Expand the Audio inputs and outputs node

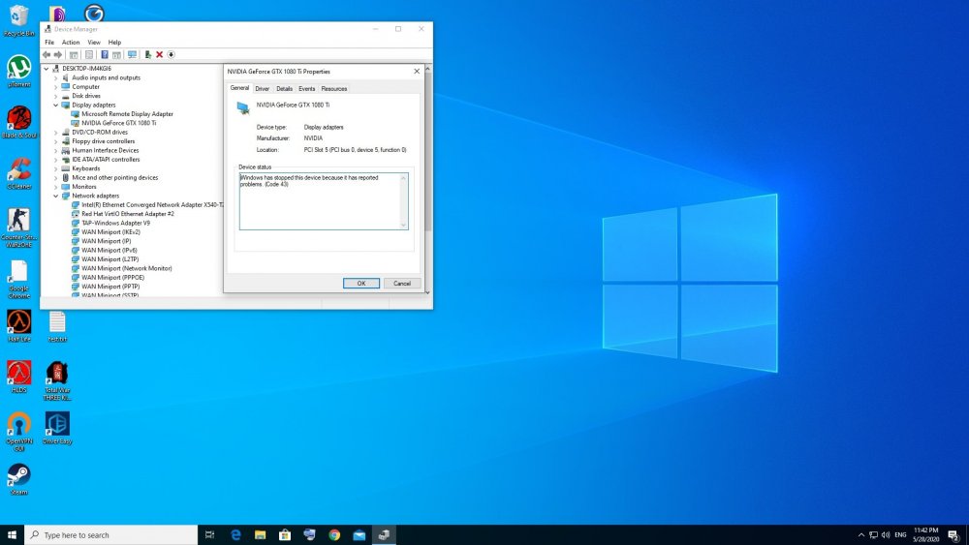55,77
